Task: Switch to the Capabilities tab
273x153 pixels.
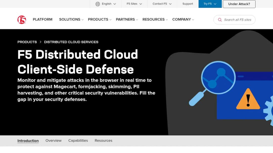Action: 78,140
